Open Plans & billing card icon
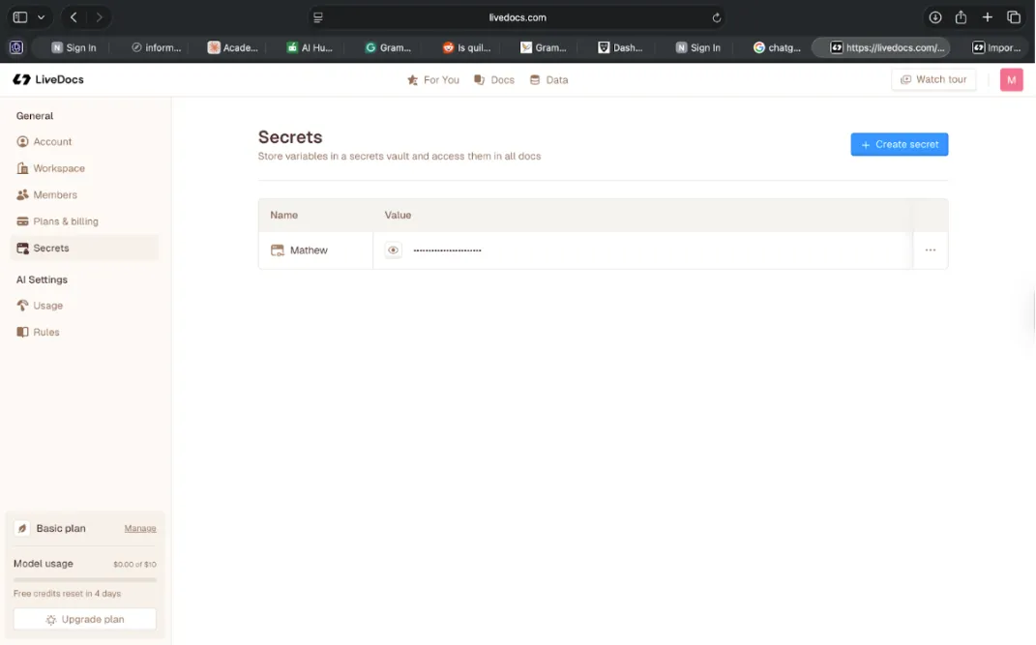Viewport: 1036px width, 645px height. [21, 221]
